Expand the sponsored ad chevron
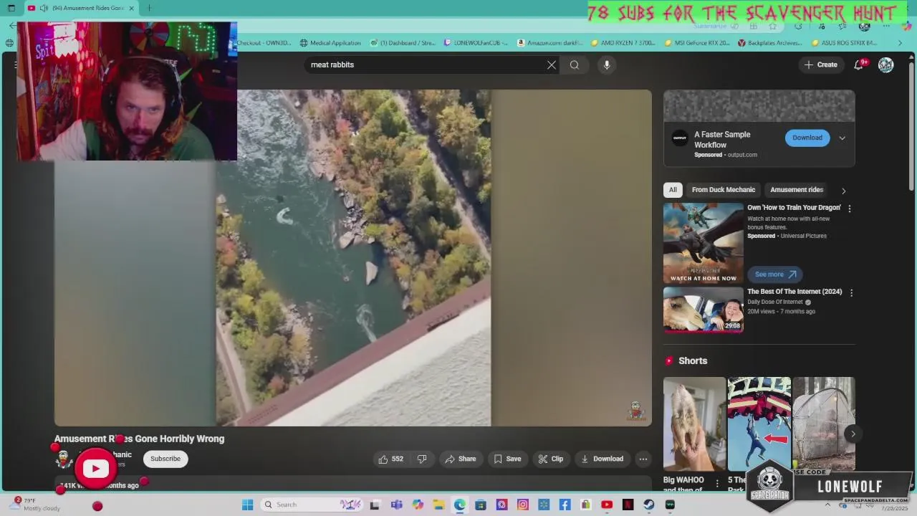Viewport: 917px width, 516px height. click(842, 138)
